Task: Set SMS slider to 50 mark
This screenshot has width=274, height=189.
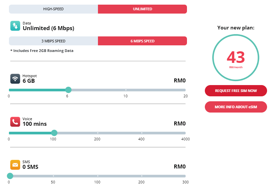Action: 53,176
